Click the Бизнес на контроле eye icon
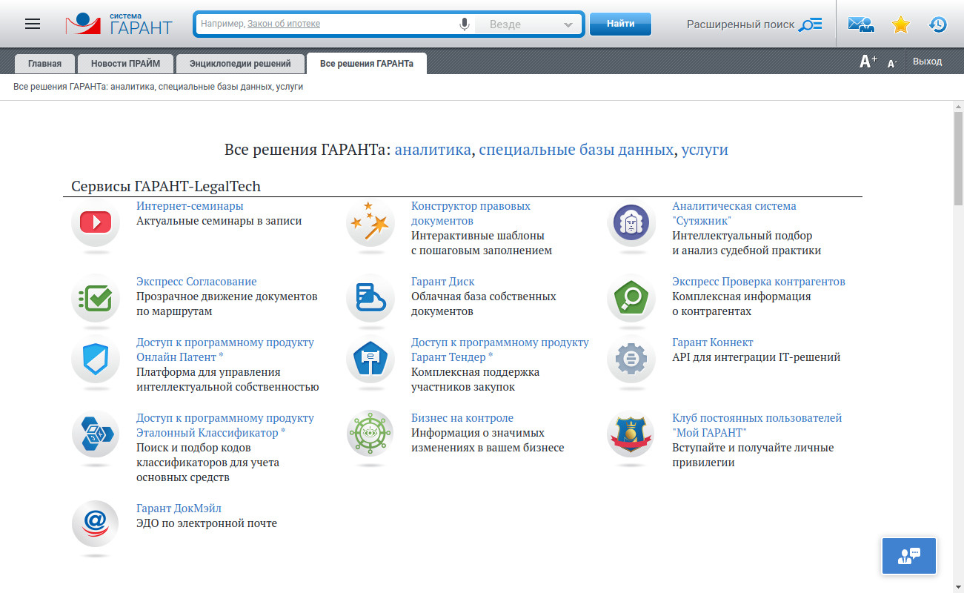This screenshot has height=593, width=964. [370, 434]
